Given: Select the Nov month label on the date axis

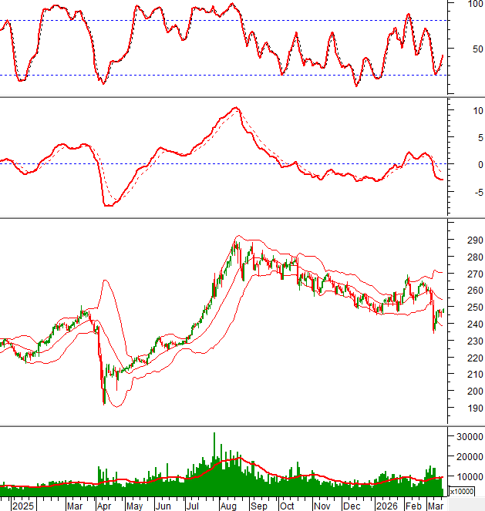Looking at the screenshot, I should coord(322,506).
